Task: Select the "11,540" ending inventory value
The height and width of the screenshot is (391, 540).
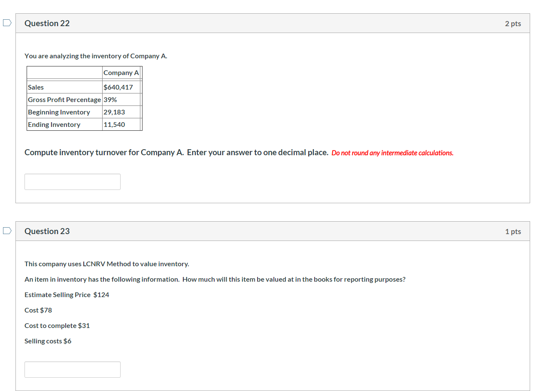Action: 114,125
